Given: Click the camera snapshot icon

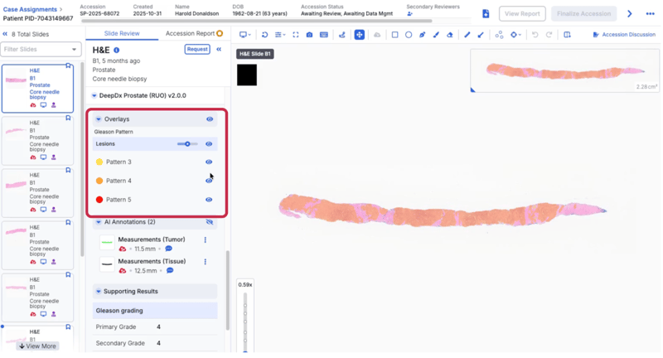Looking at the screenshot, I should [x=309, y=35].
